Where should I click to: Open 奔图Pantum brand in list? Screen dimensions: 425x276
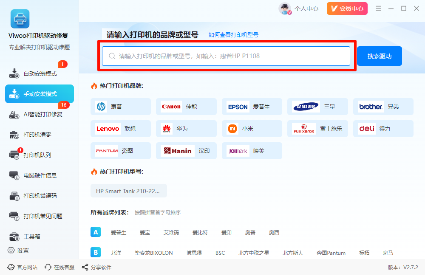(x=331, y=253)
